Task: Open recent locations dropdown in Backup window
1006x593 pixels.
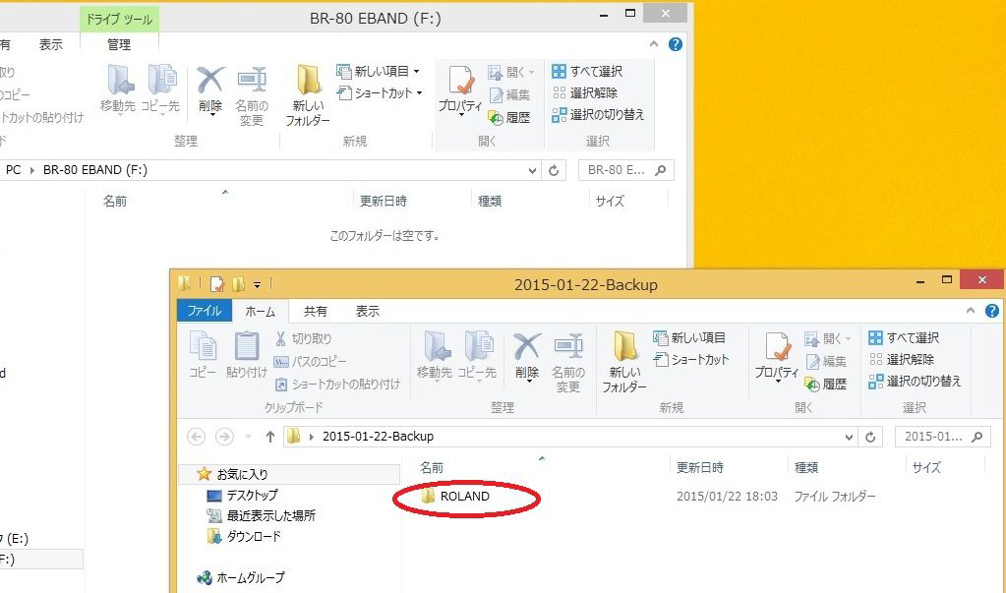Action: (x=248, y=437)
